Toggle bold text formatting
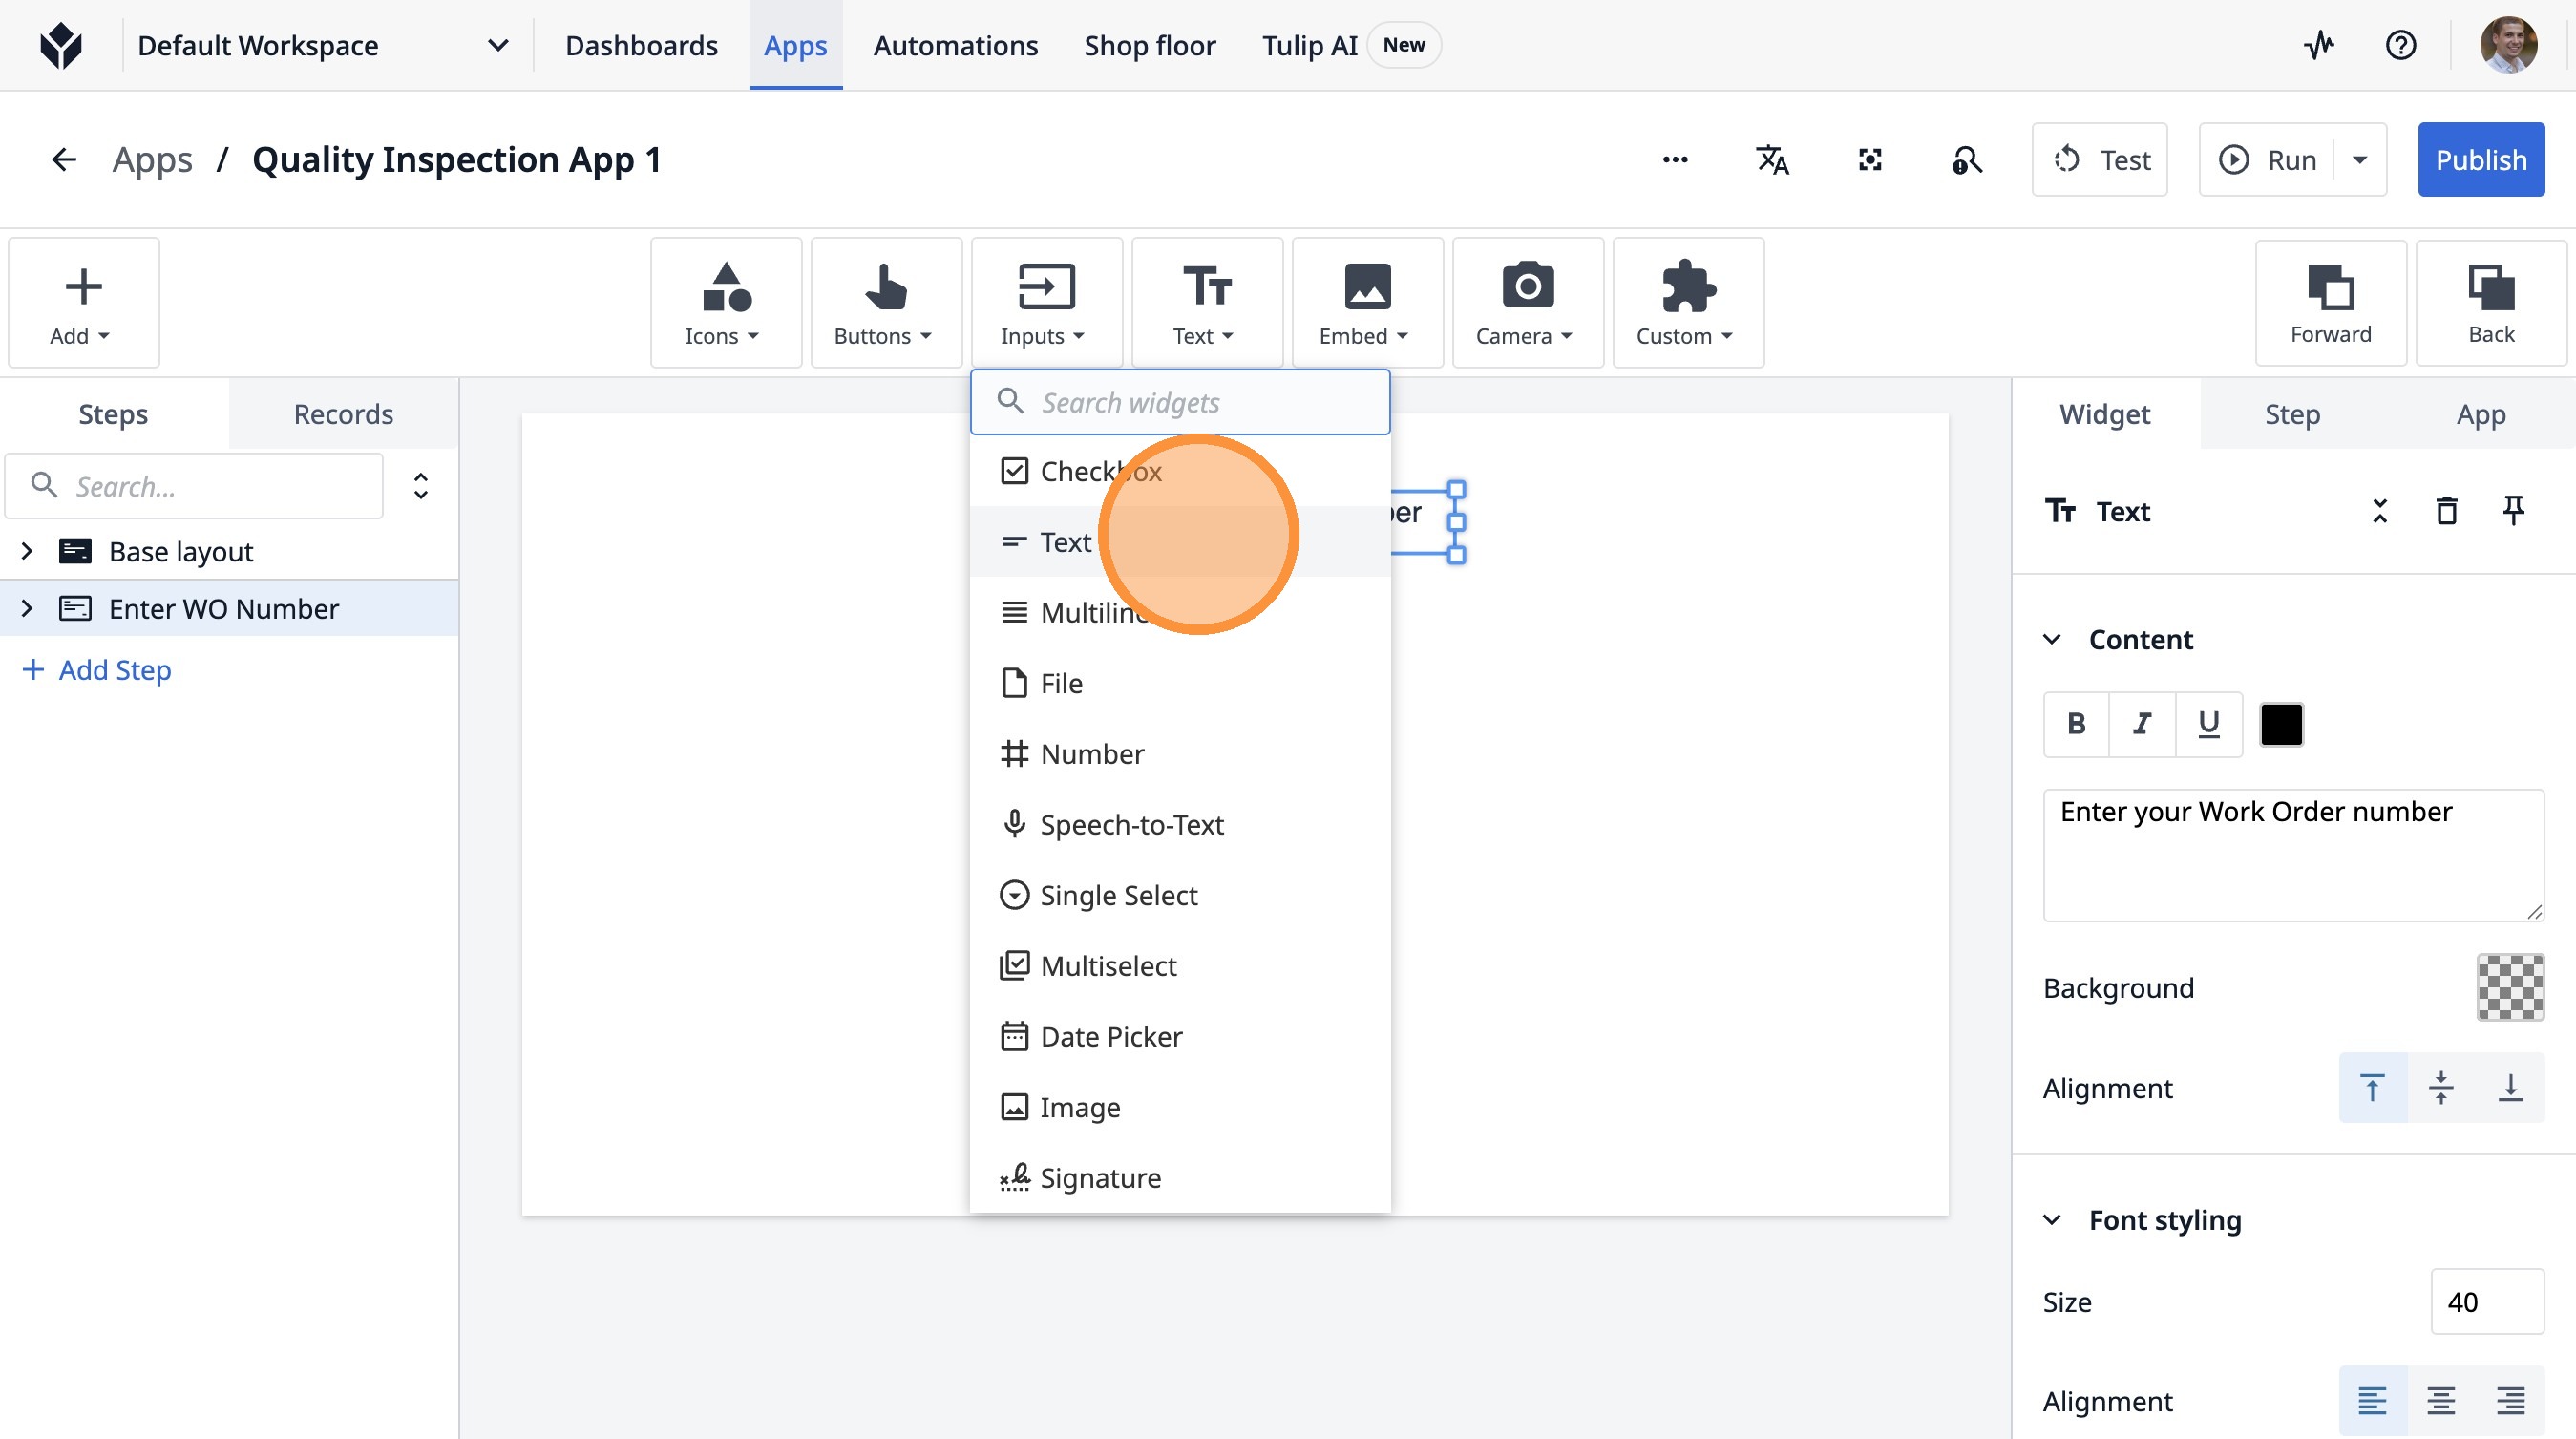The image size is (2576, 1439). click(x=2076, y=723)
